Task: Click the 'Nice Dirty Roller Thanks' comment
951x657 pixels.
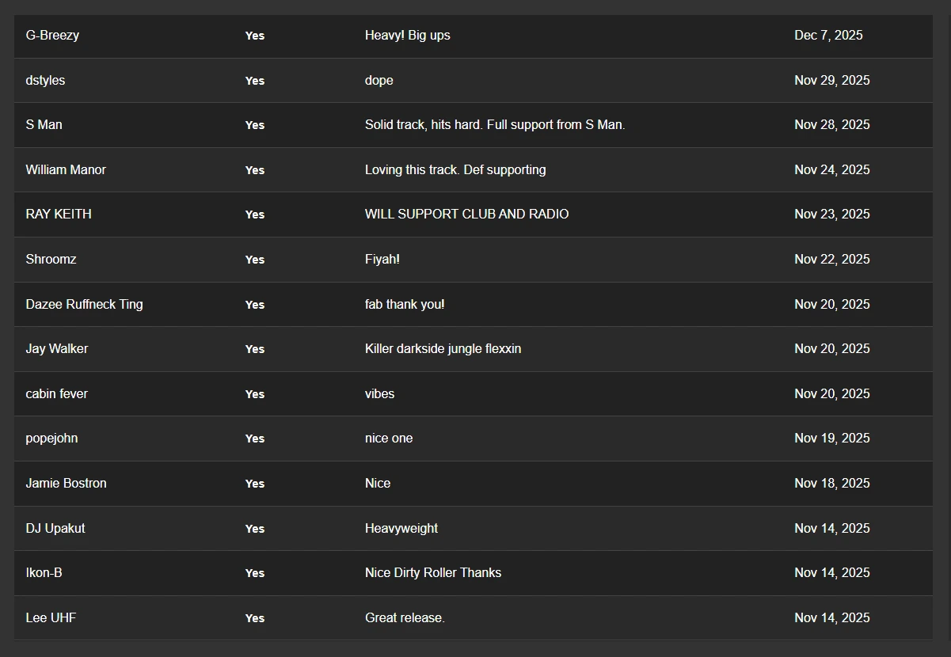Action: (432, 573)
